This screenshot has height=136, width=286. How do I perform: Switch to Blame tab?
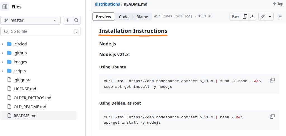tap(142, 17)
